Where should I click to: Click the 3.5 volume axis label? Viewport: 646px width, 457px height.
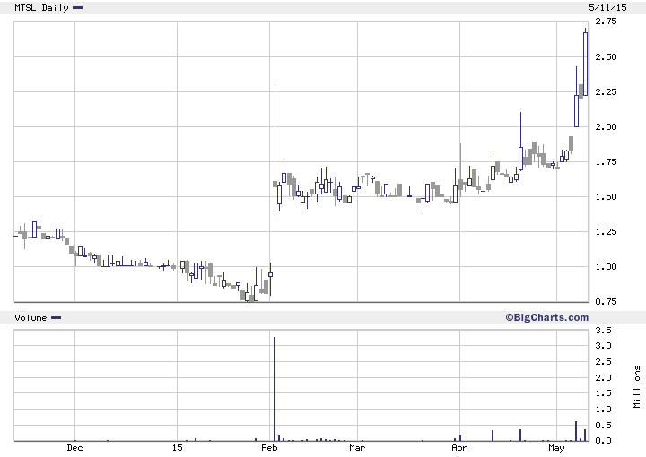pos(603,331)
